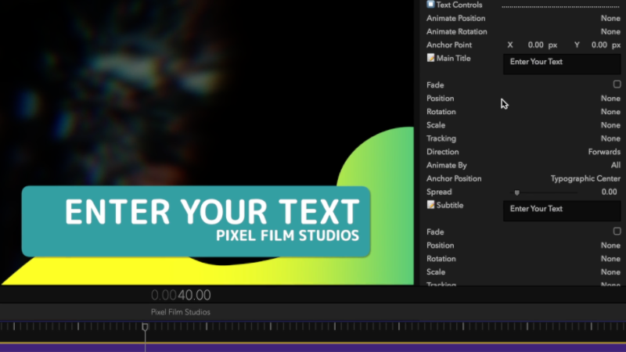Screen dimensions: 626x352
Task: Open the Animate Rotation dropdown
Action: (x=610, y=31)
